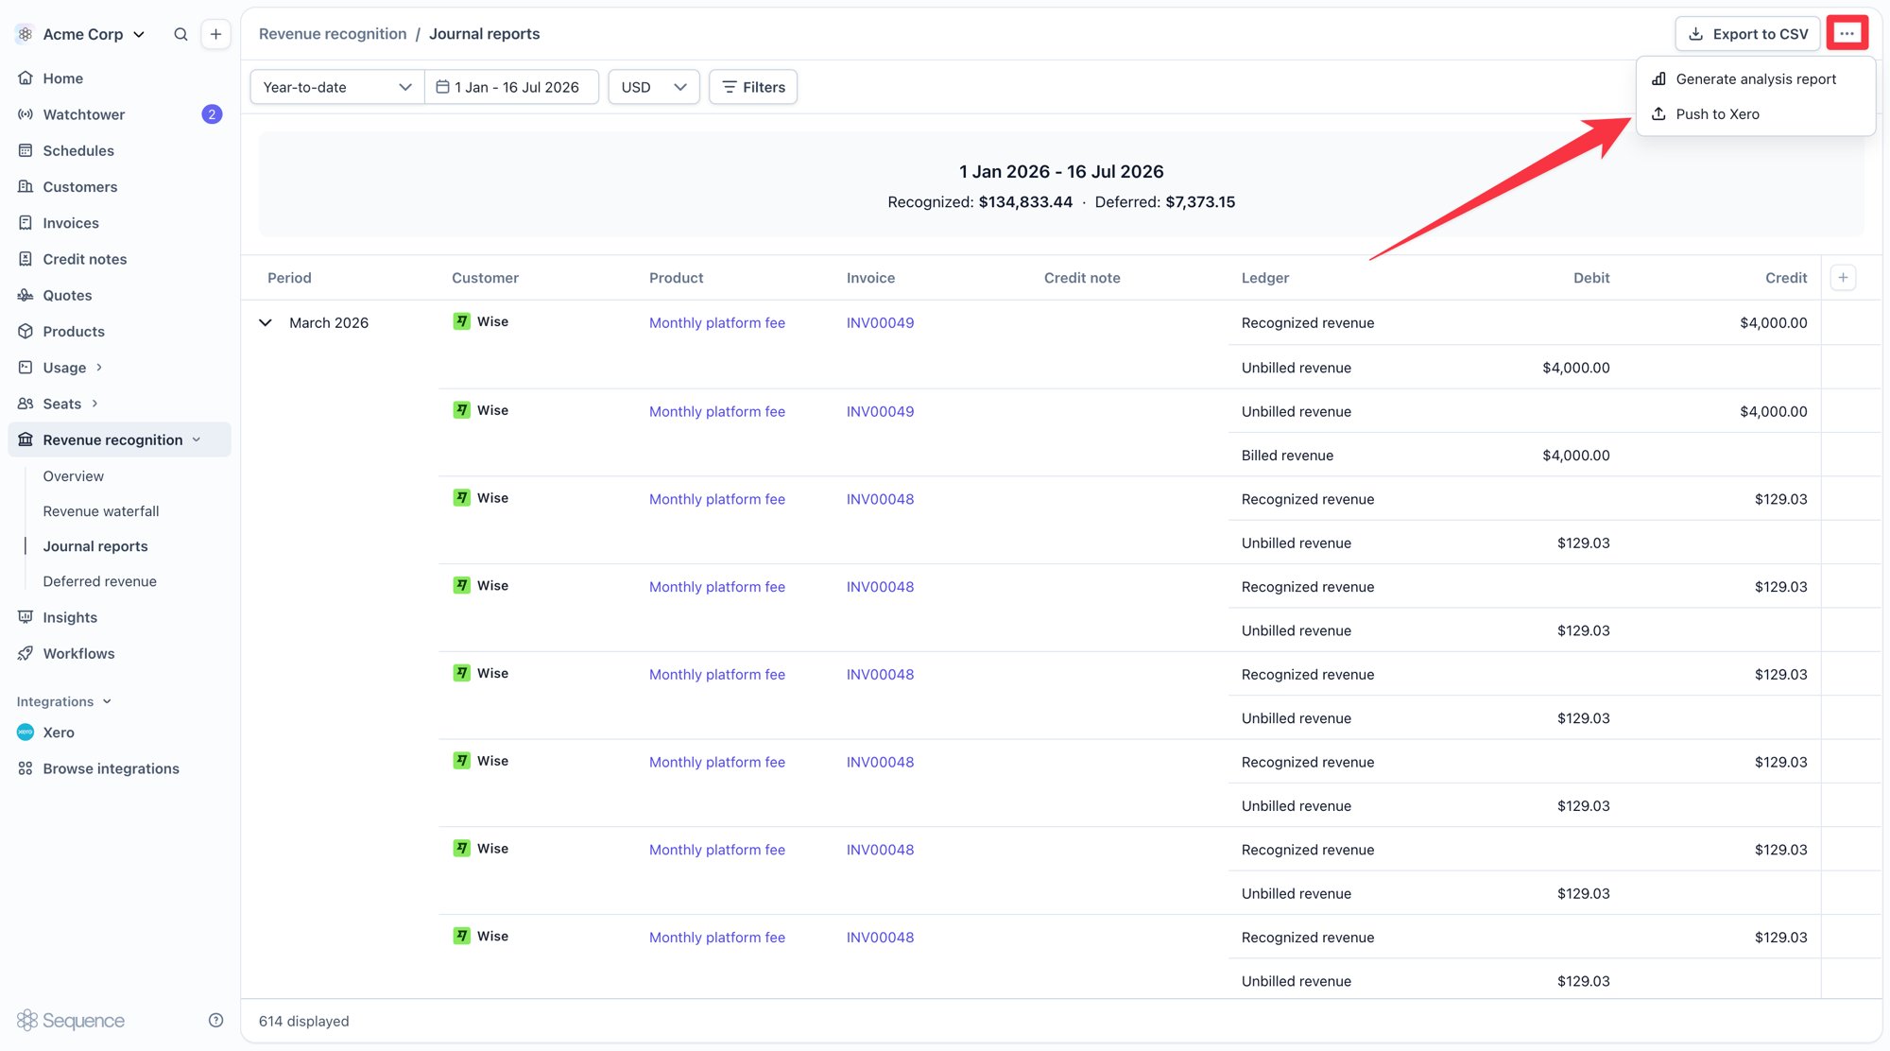The height and width of the screenshot is (1051, 1890).
Task: Click the Billed revenue ledger cell
Action: tap(1287, 456)
